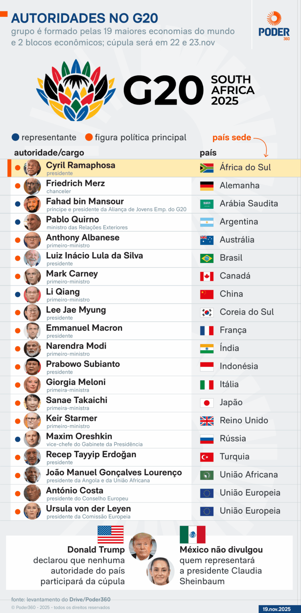The height and width of the screenshot is (613, 301).
Task: Click the 19.nov.2025 date badge
Action: (x=277, y=609)
